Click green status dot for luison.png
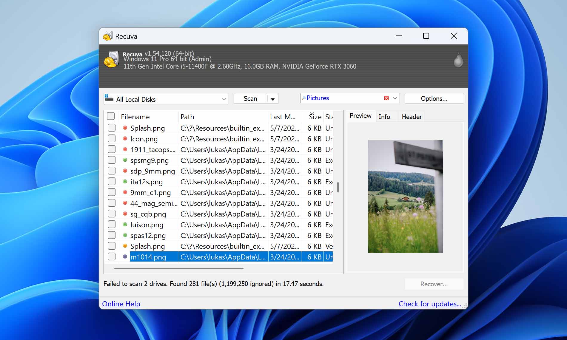The height and width of the screenshot is (340, 567). click(x=125, y=225)
